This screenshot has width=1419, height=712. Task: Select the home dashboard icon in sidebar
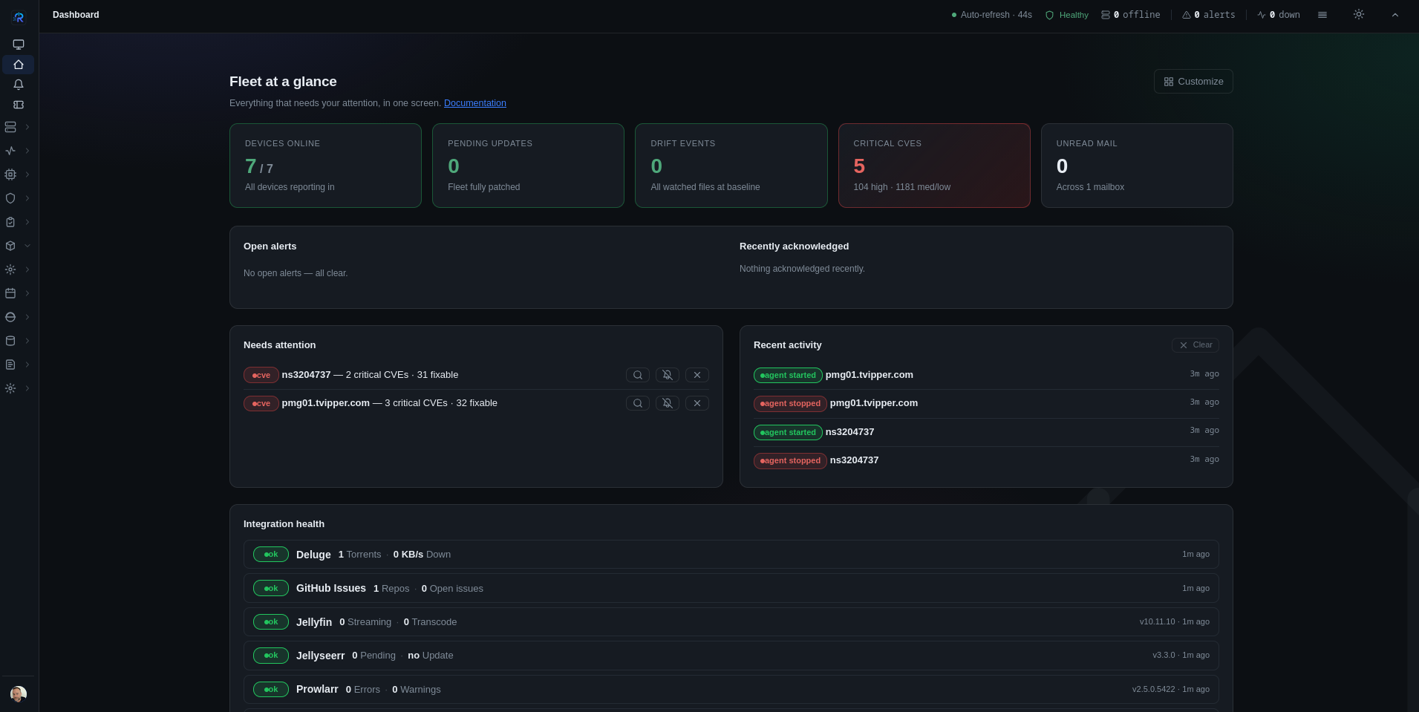coord(19,65)
